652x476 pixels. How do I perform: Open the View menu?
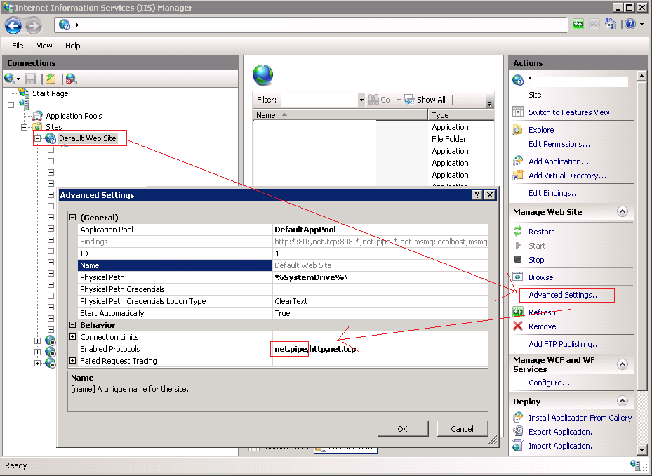[x=44, y=46]
